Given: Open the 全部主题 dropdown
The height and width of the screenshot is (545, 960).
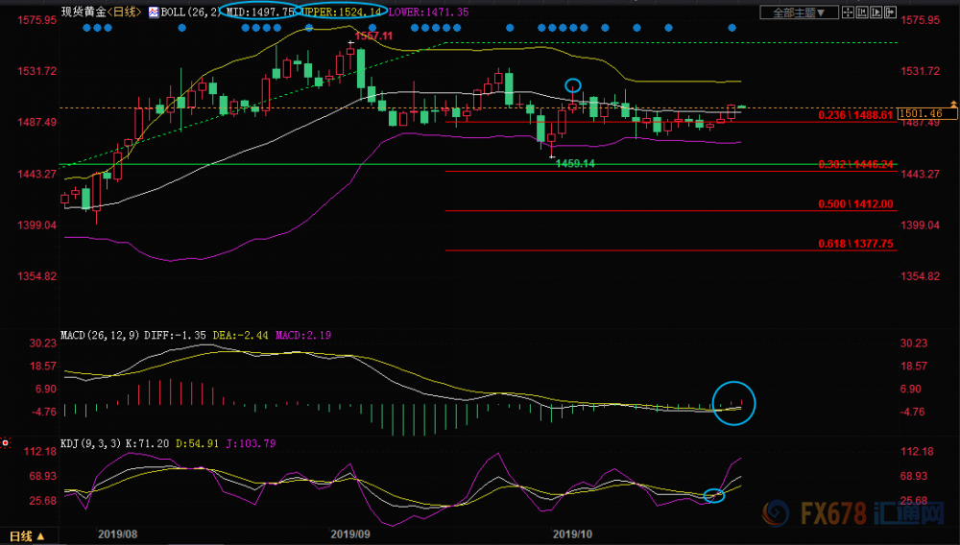Looking at the screenshot, I should click(799, 12).
